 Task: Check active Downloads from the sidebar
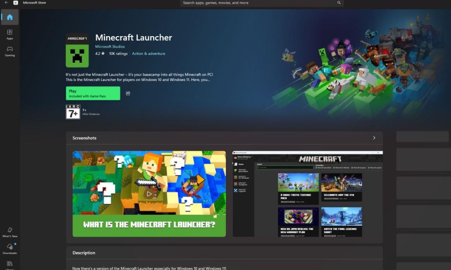9,248
